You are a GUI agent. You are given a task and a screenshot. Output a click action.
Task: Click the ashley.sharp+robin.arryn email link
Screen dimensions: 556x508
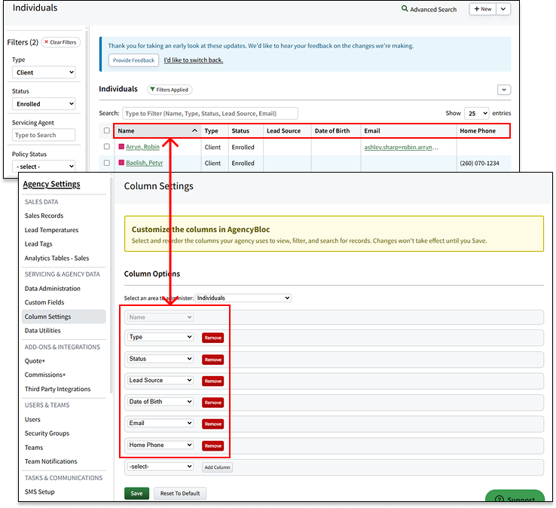(401, 147)
